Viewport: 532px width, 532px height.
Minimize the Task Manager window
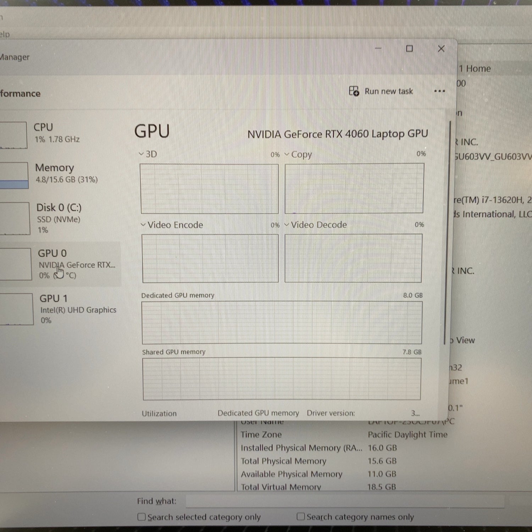378,49
